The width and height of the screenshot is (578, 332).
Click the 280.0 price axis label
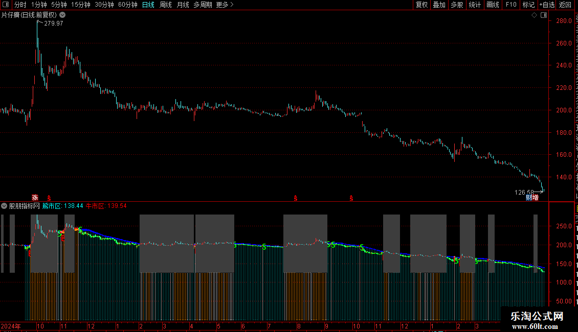(x=564, y=21)
